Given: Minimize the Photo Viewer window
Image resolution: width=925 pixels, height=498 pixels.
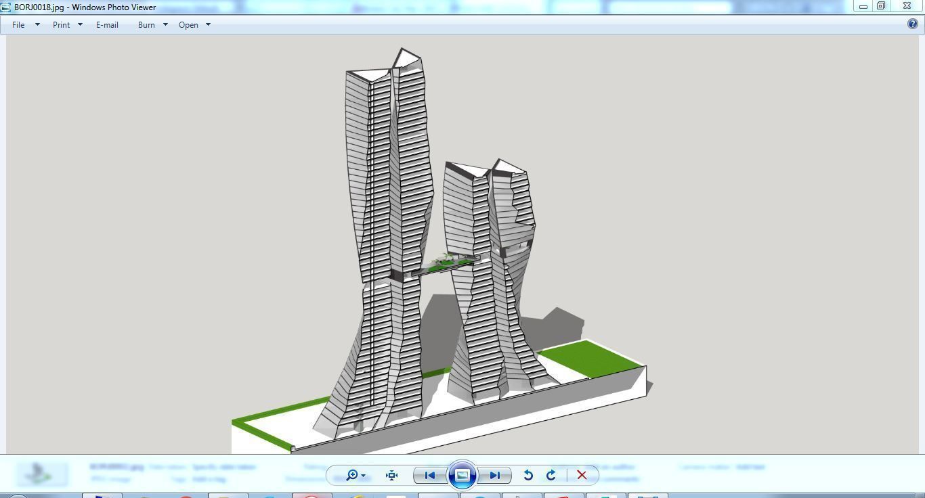Looking at the screenshot, I should click(x=863, y=6).
